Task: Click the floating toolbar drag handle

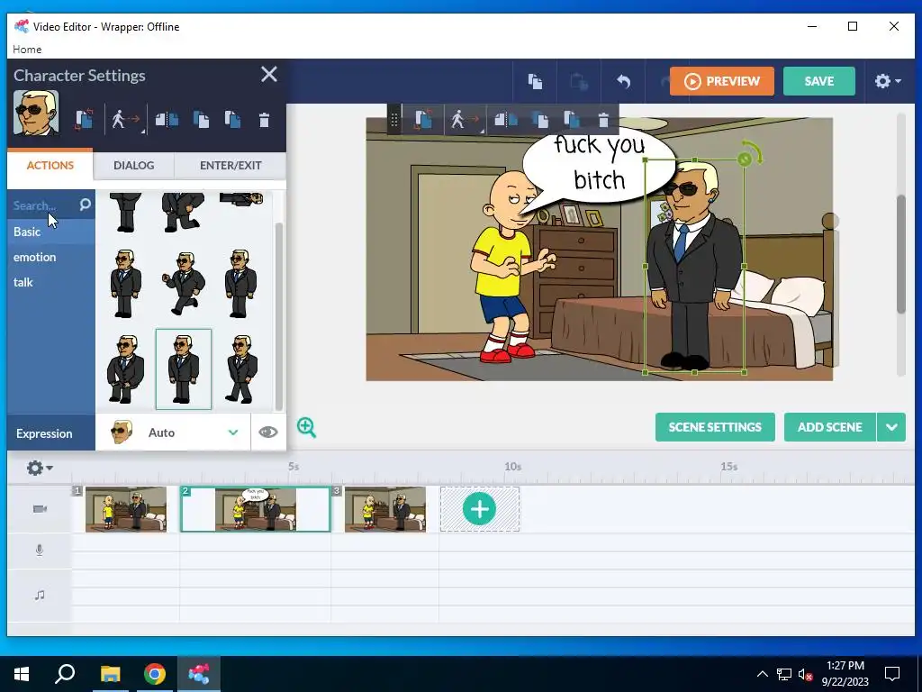Action: pyautogui.click(x=394, y=120)
